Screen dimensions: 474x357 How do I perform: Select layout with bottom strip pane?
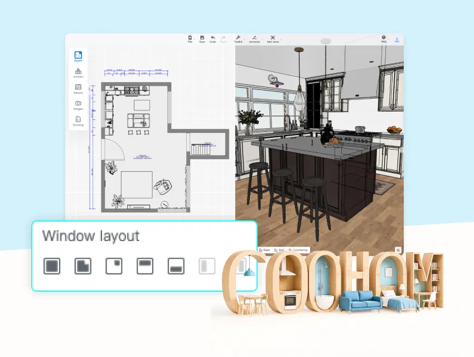pos(176,266)
